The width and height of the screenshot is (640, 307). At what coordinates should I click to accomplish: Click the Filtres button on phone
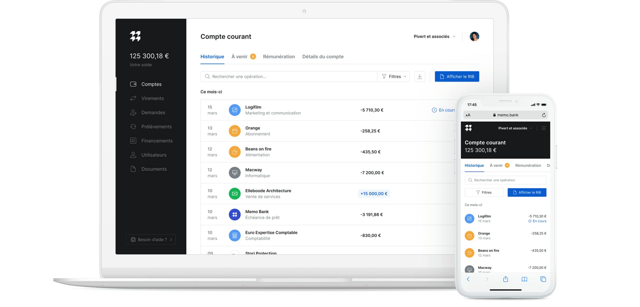point(484,192)
